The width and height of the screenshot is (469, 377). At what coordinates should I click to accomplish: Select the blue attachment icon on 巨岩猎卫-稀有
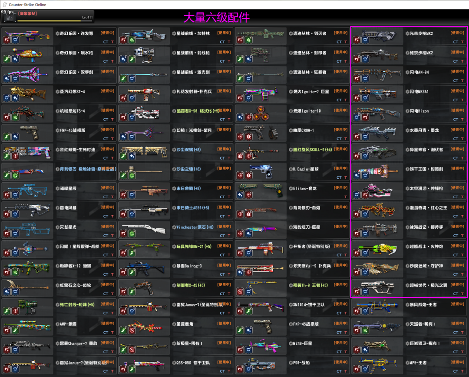click(x=364, y=350)
